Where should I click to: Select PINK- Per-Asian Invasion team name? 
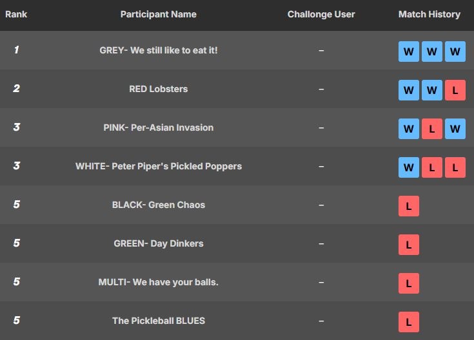(x=159, y=127)
